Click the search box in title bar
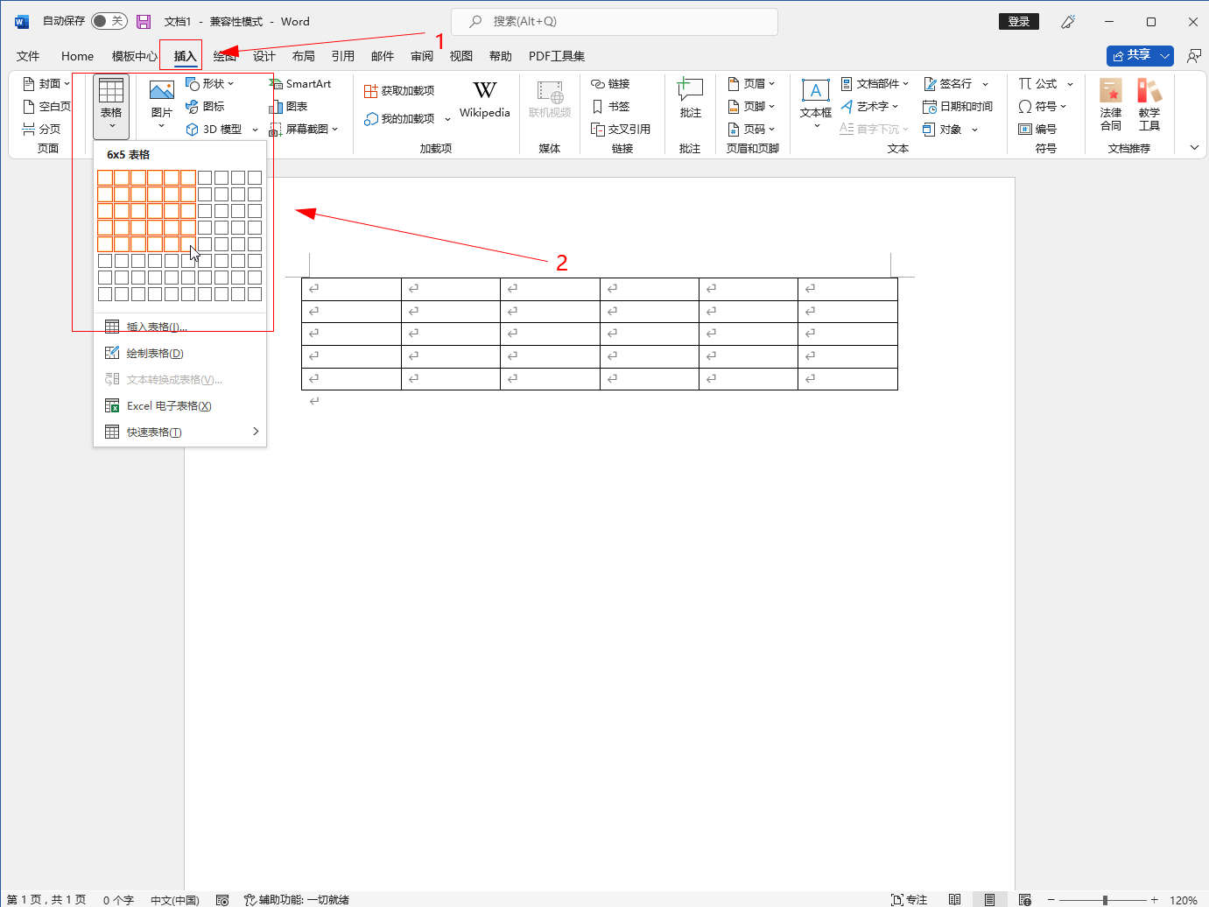This screenshot has width=1209, height=907. tap(614, 22)
